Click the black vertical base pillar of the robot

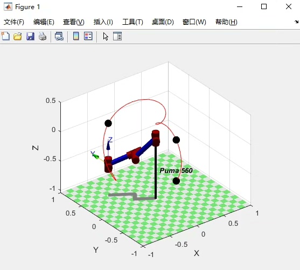coord(156,172)
